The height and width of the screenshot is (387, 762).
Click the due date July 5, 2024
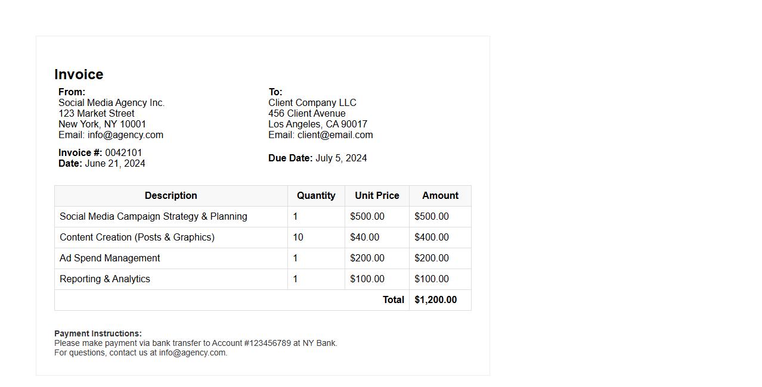point(341,158)
